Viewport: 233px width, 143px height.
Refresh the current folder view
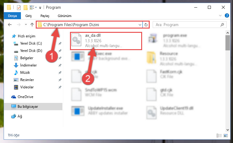[146, 25]
